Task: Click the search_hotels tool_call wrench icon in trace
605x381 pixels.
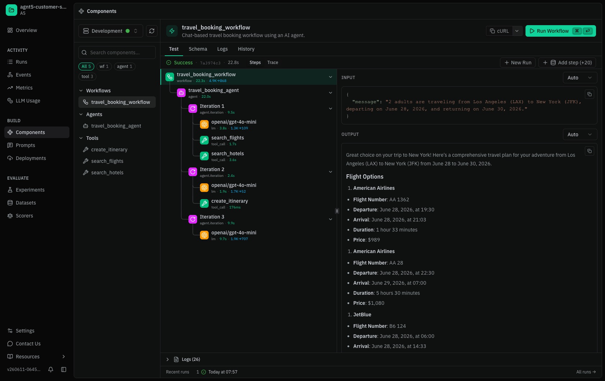Action: (204, 156)
